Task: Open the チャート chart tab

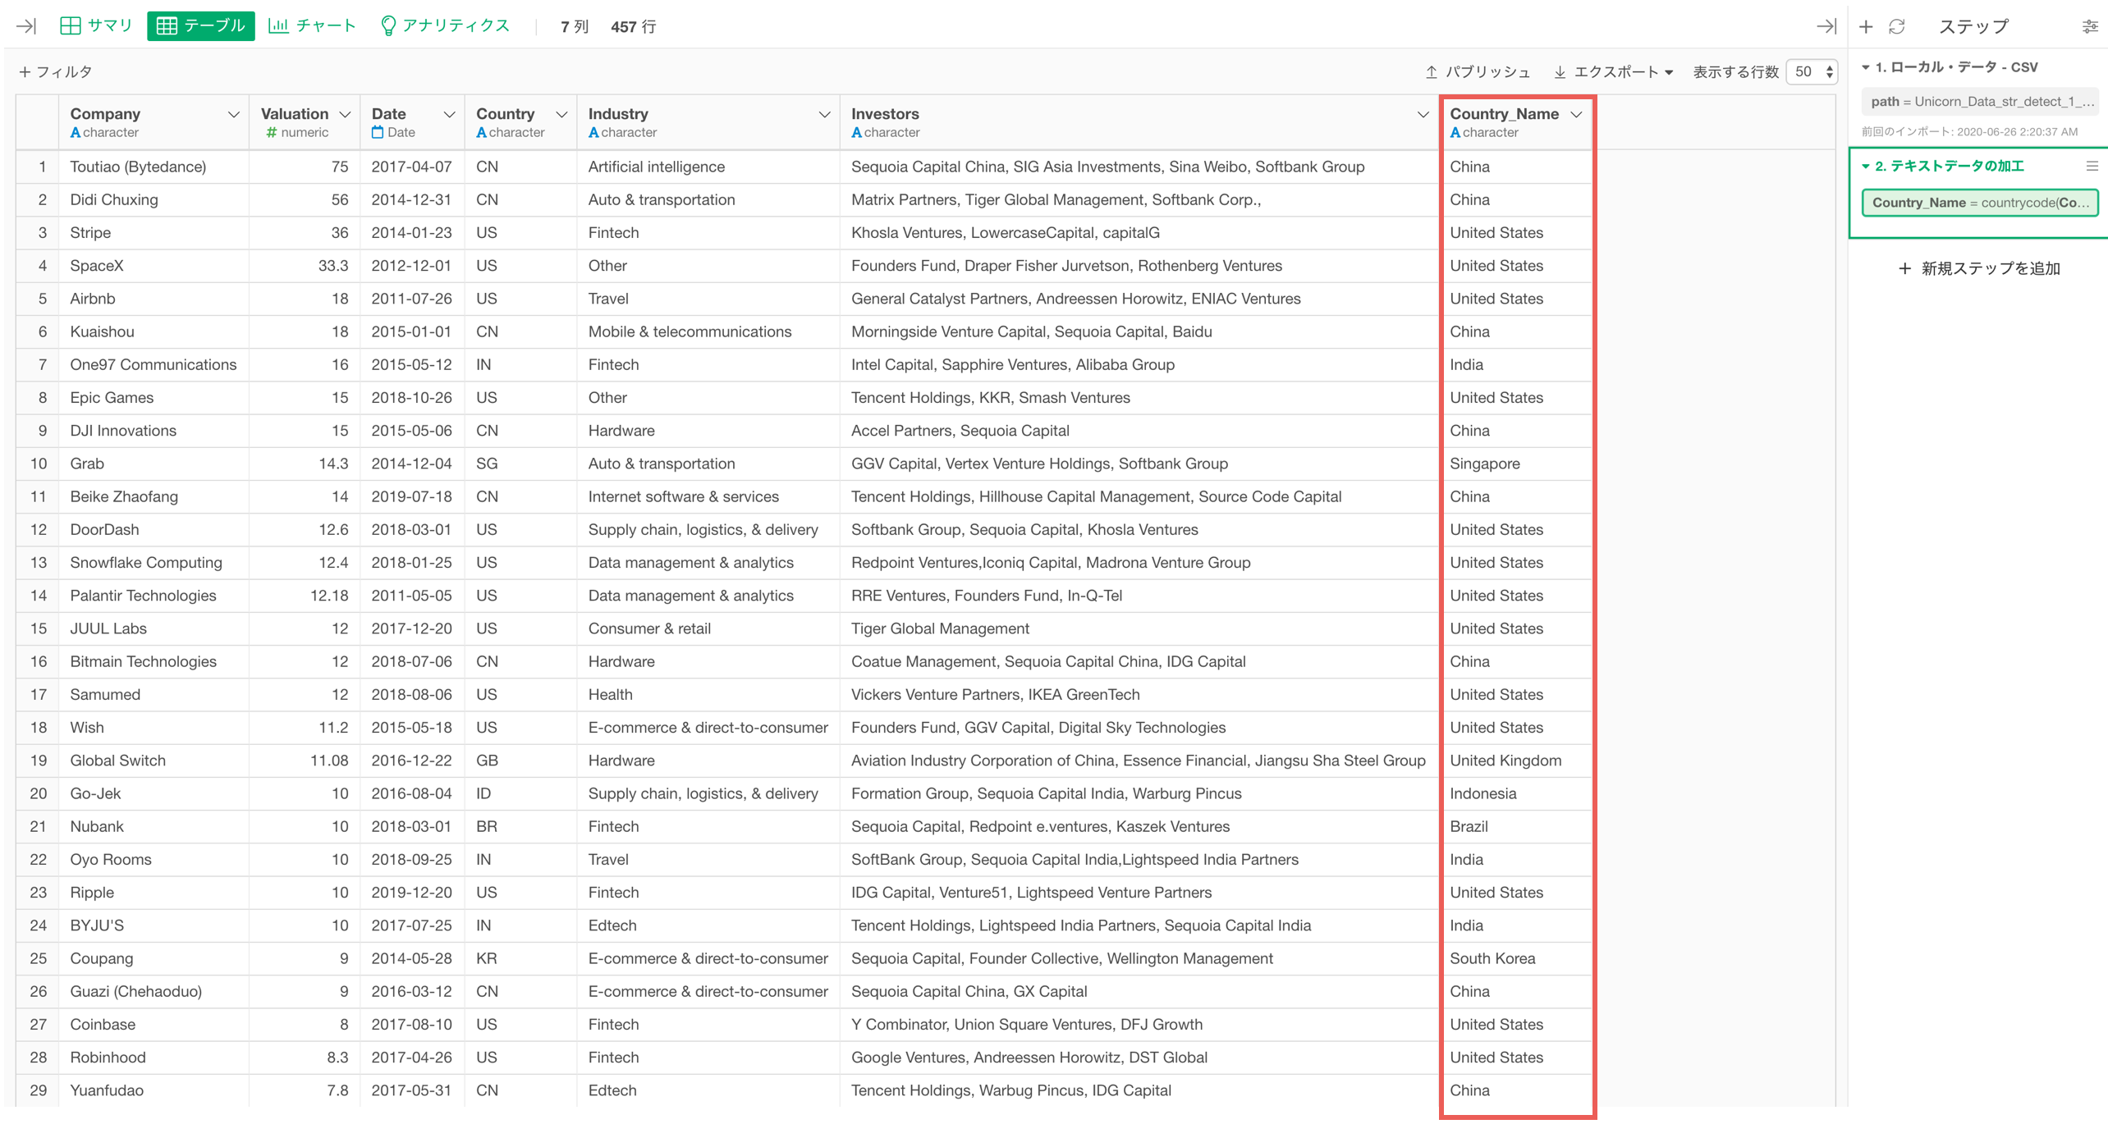Action: coord(312,25)
